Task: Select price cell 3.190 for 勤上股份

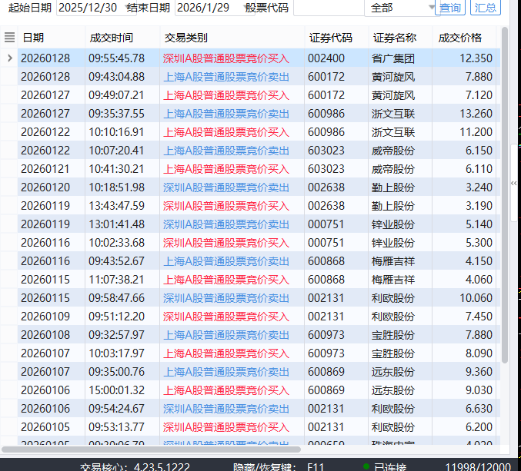Action: 465,206
